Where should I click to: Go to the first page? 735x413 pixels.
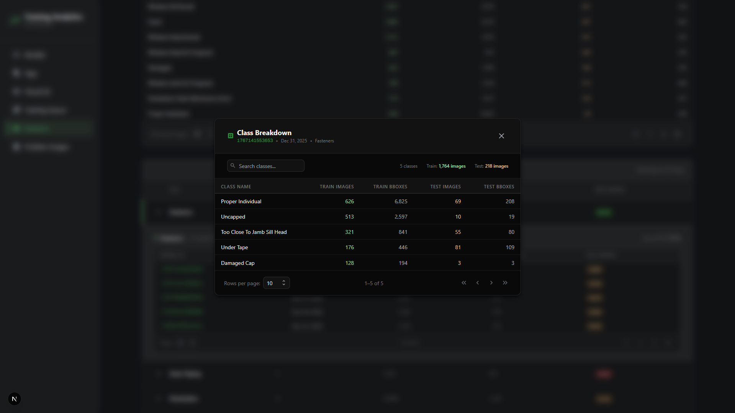(x=464, y=283)
